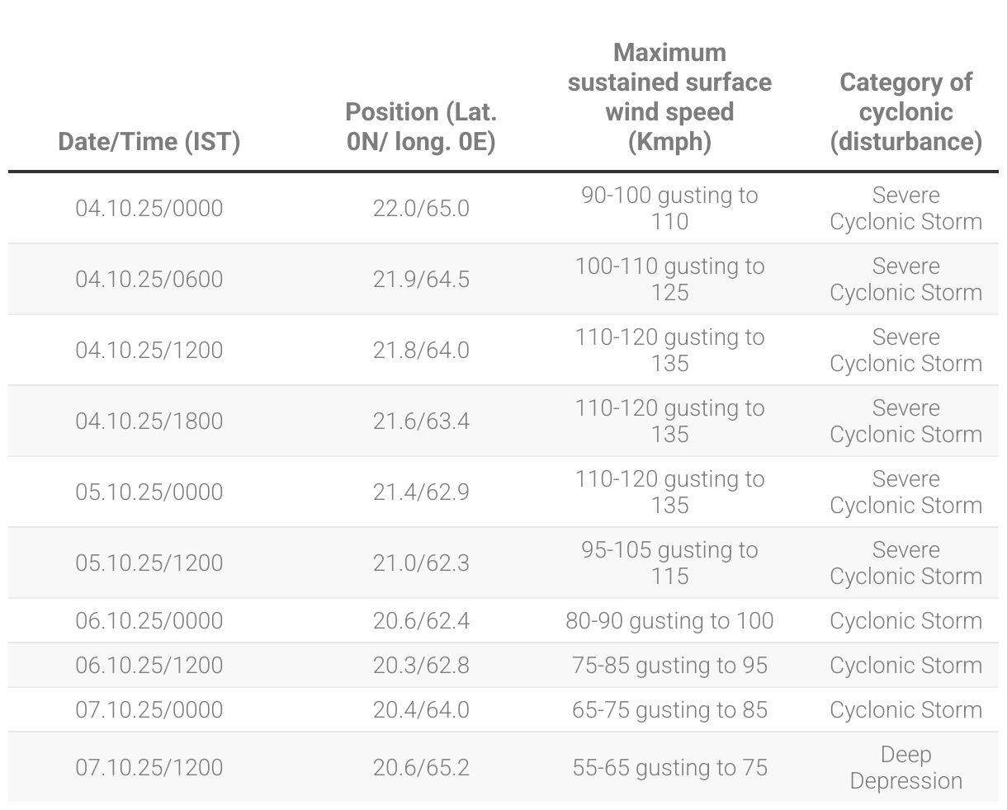Click wind speed 100-110 gusting to 125
Screen dimensions: 1007x810
[669, 279]
